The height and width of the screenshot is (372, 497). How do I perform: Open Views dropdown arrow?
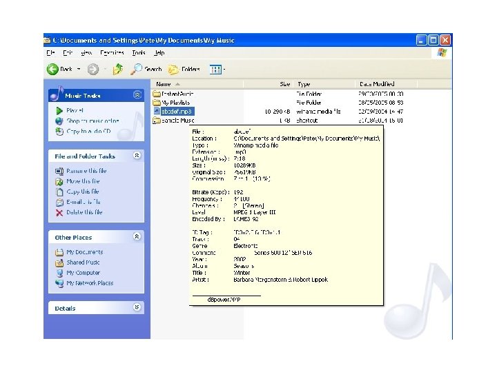pos(224,70)
